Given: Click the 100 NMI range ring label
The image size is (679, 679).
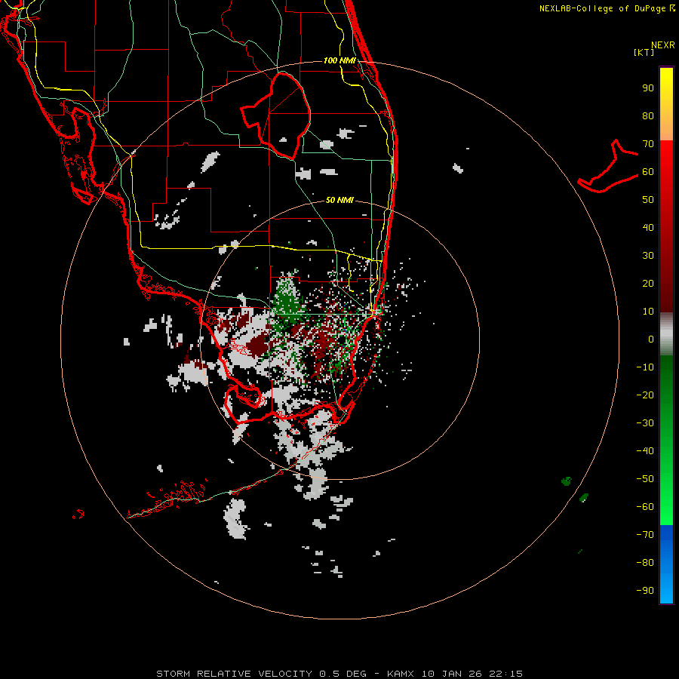Looking at the screenshot, I should (339, 60).
